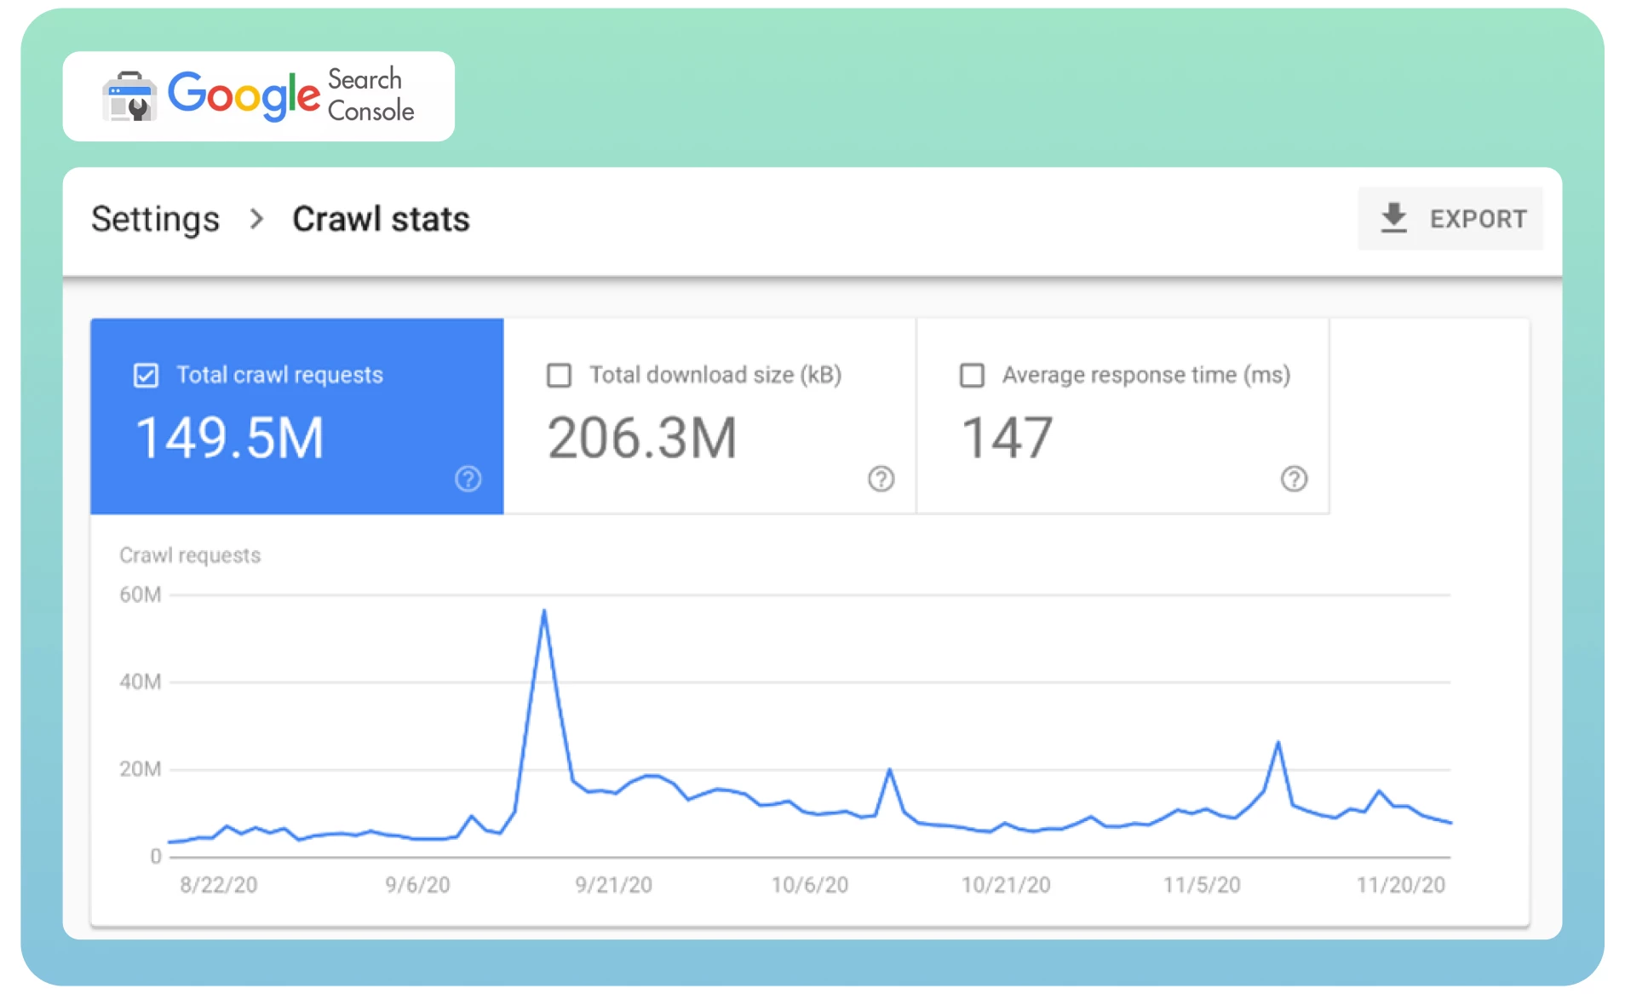
Task: Click the Total download size (kB) label
Action: (x=715, y=375)
